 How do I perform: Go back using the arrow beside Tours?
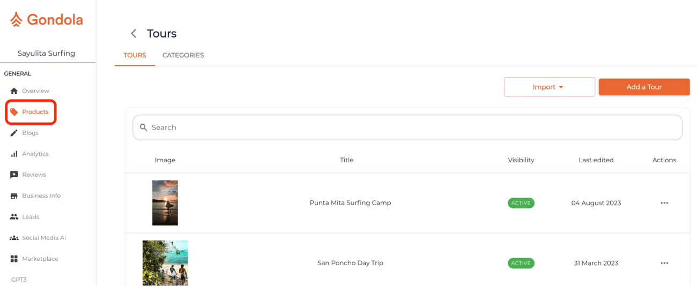[134, 34]
